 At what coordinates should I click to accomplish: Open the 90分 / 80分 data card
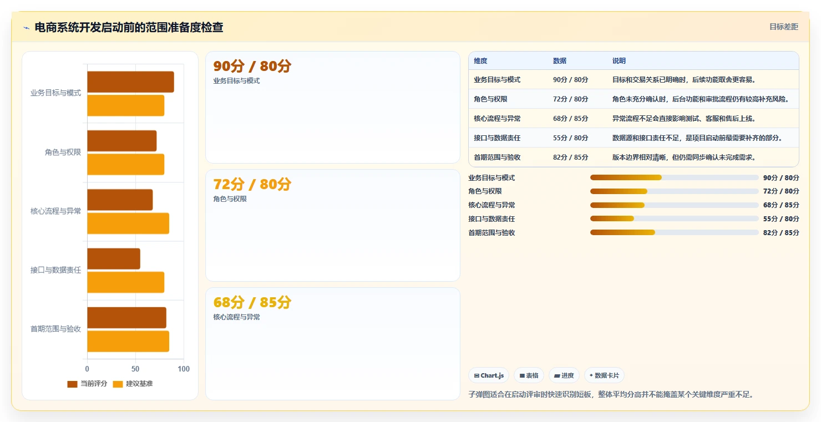point(333,107)
